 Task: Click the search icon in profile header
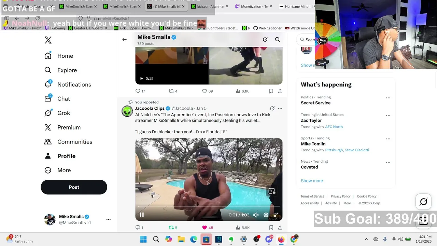coord(277,40)
